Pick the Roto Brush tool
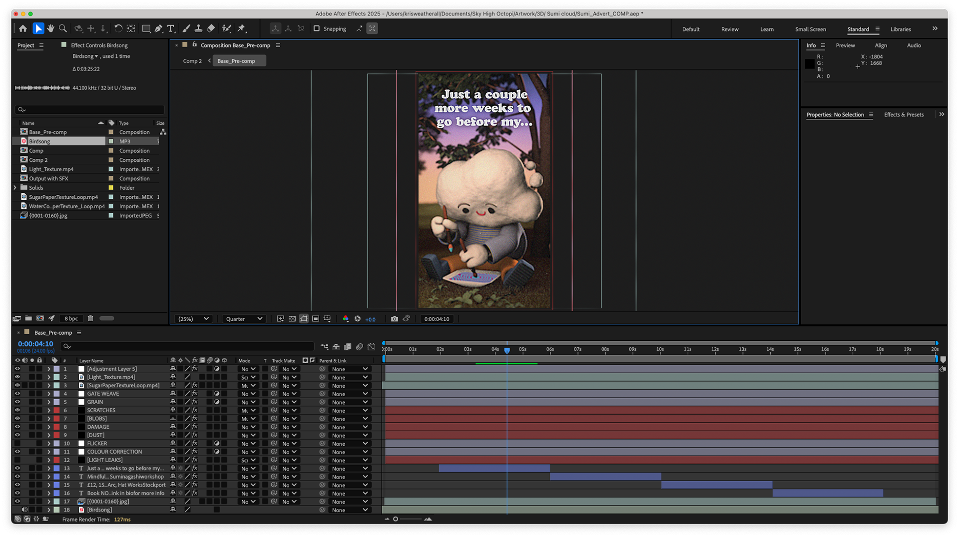 pyautogui.click(x=226, y=28)
